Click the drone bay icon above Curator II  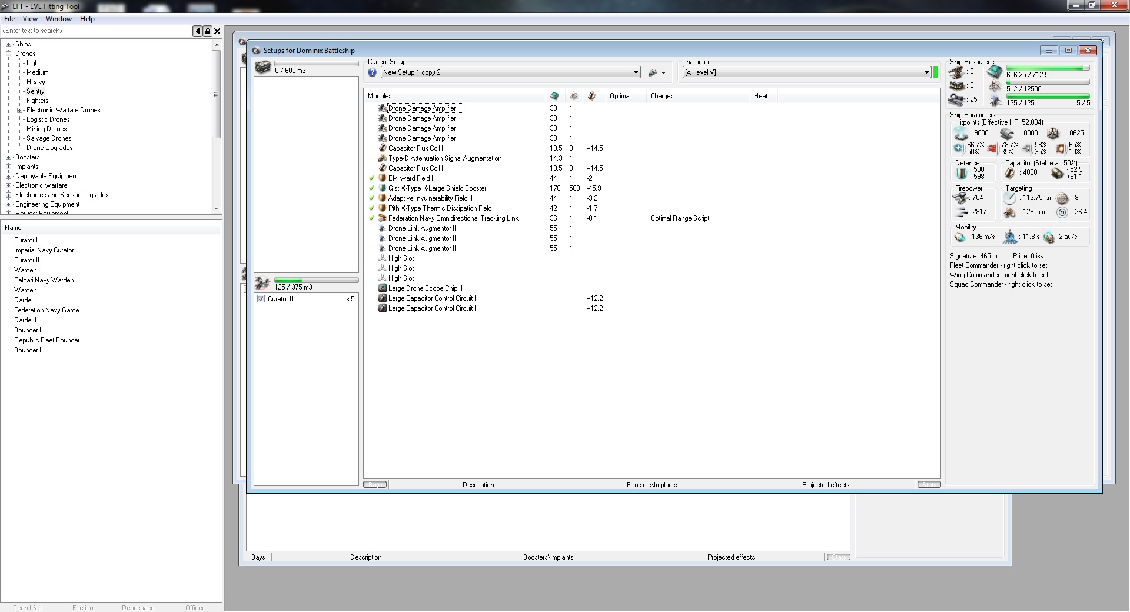pos(262,283)
